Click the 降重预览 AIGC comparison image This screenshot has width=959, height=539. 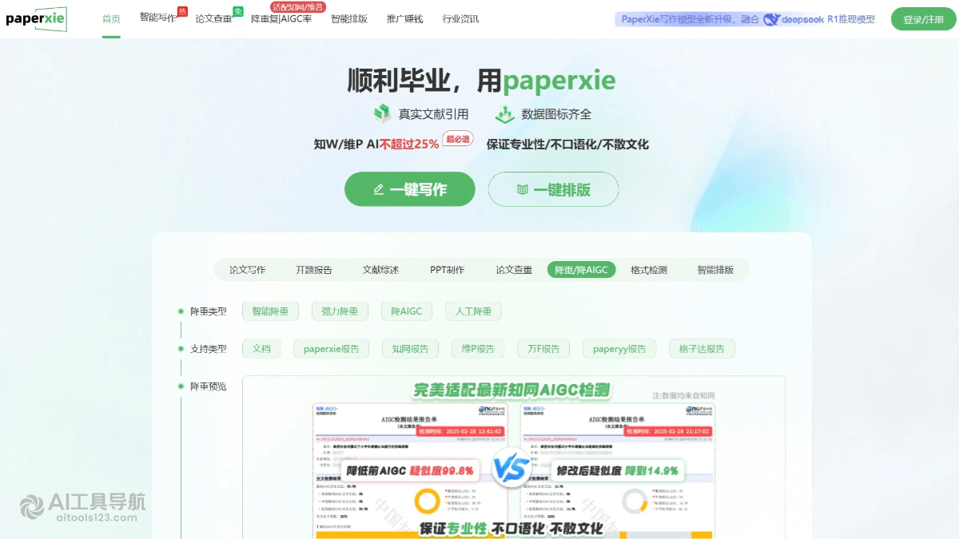pyautogui.click(x=514, y=458)
